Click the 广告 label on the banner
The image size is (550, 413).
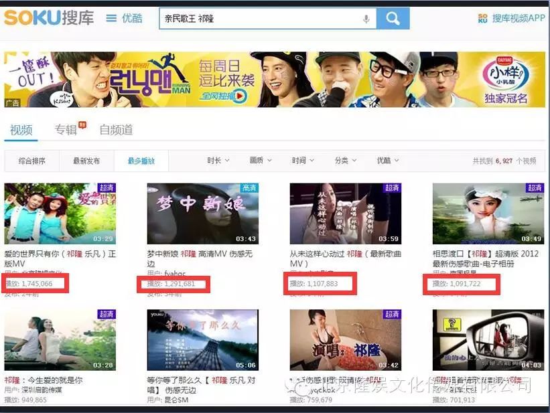pos(12,103)
